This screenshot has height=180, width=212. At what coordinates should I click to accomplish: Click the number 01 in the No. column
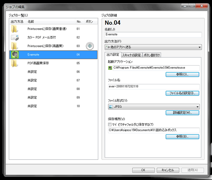click(x=78, y=29)
